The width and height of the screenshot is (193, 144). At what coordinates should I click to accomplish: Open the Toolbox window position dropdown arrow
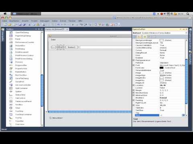pos(36,29)
